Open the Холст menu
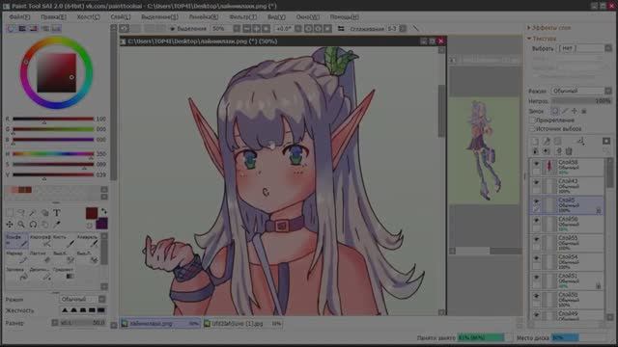 coord(88,17)
